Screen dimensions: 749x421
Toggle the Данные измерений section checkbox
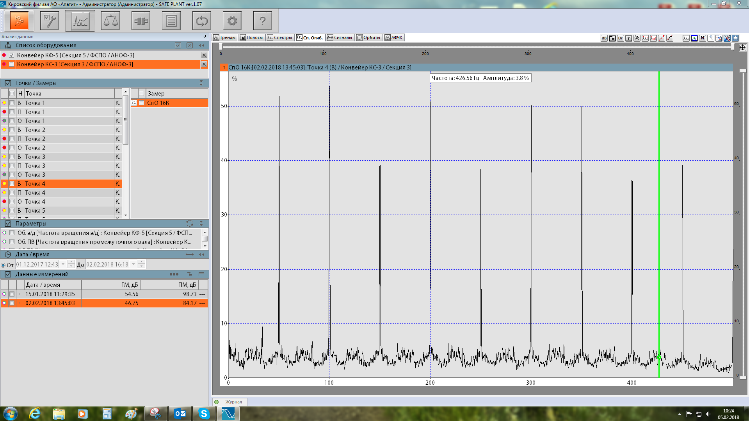click(8, 274)
